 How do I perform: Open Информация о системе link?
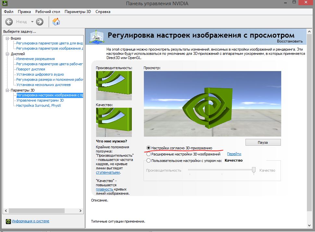pos(31,221)
